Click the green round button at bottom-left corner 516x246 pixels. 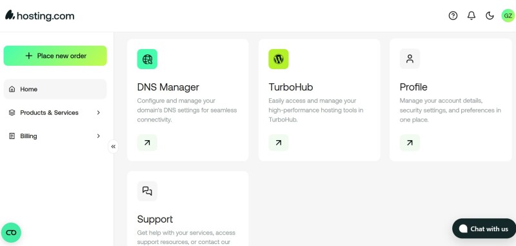pyautogui.click(x=11, y=232)
